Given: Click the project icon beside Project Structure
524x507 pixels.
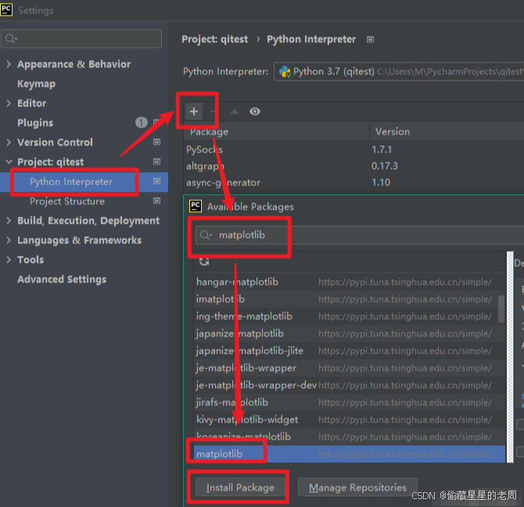Looking at the screenshot, I should pyautogui.click(x=156, y=200).
